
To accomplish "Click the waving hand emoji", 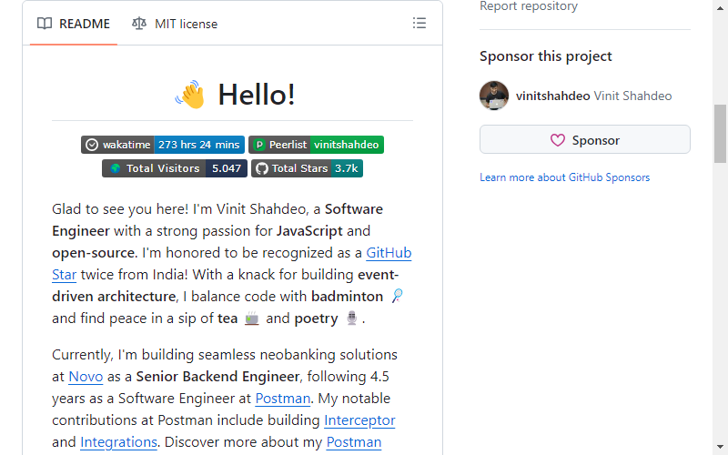I will [x=190, y=95].
